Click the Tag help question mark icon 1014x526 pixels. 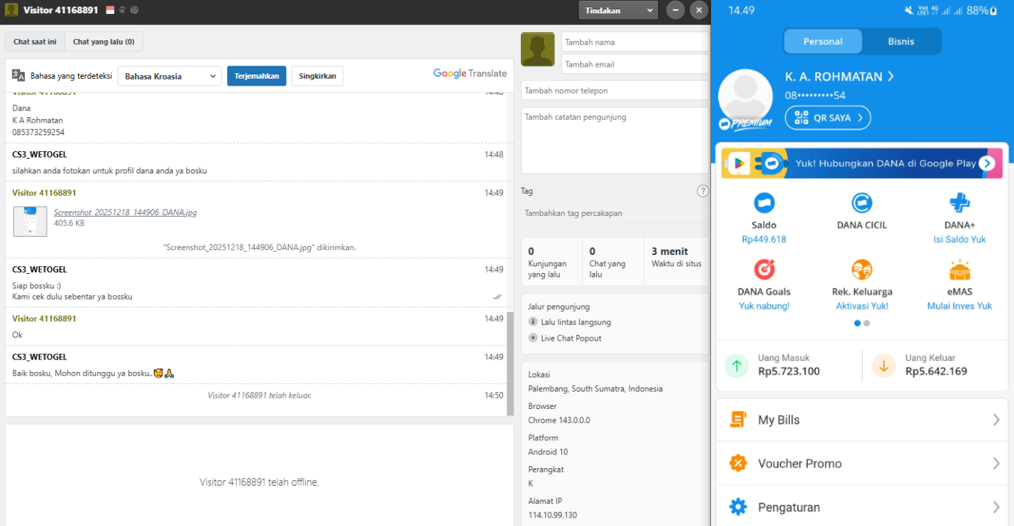pos(703,191)
